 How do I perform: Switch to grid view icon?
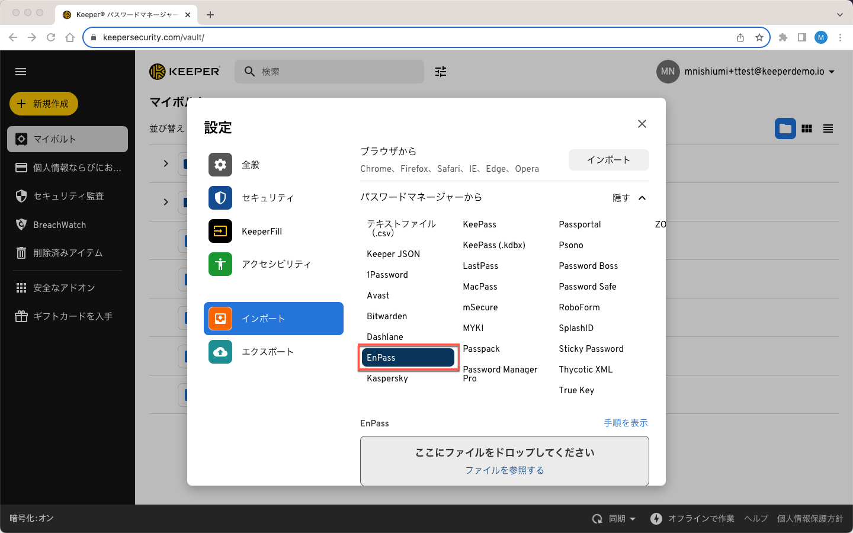click(x=807, y=129)
